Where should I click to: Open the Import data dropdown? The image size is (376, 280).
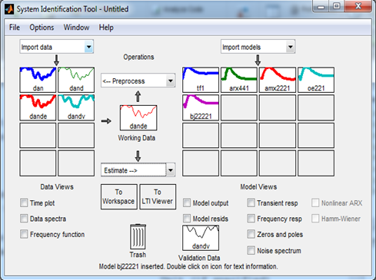pos(57,47)
